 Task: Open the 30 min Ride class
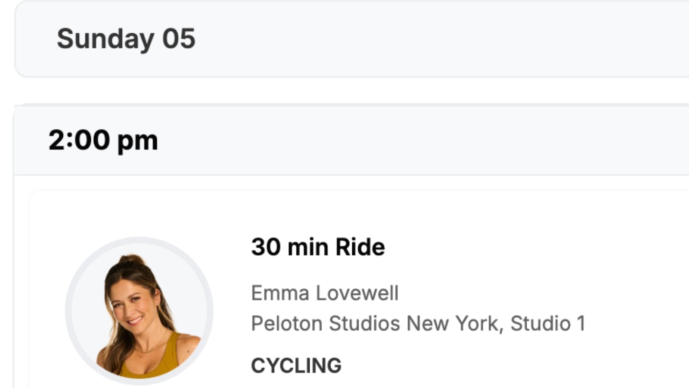pos(318,247)
